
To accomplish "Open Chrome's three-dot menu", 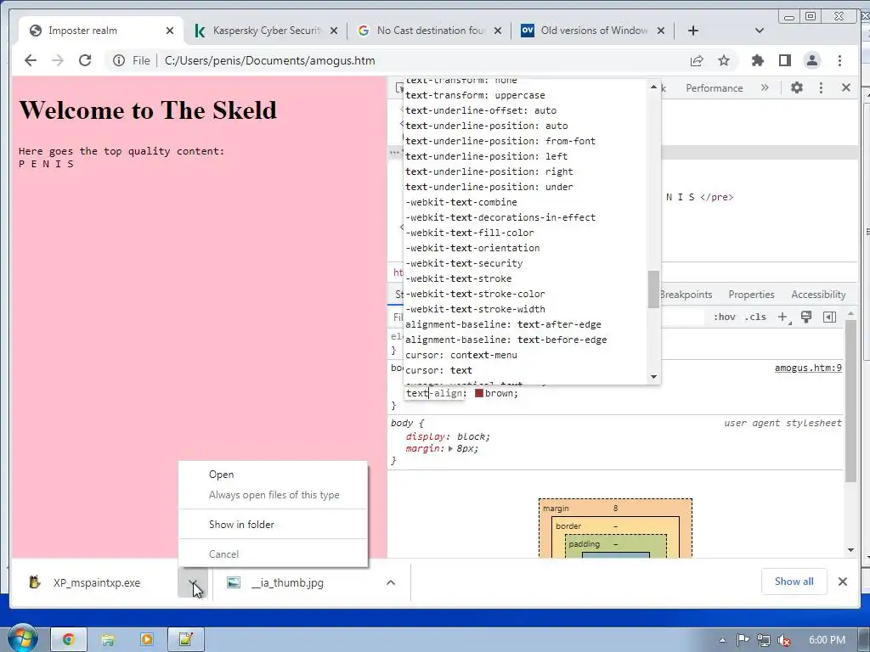I will (839, 60).
